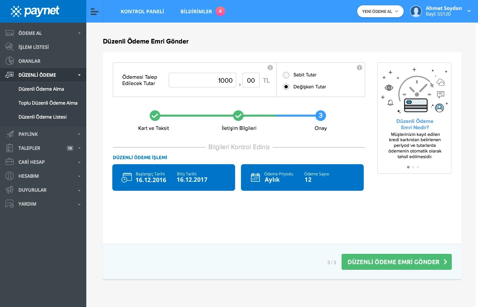Open the Yeni Ödeme Al dropdown
This screenshot has width=478, height=307.
click(380, 11)
